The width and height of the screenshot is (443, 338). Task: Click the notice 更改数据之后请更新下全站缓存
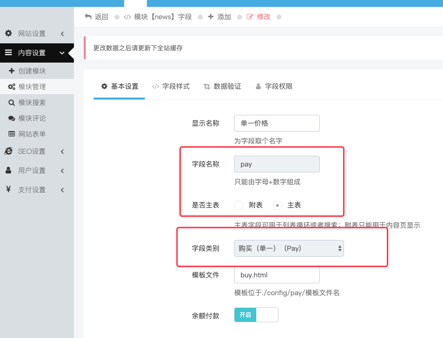pos(138,48)
